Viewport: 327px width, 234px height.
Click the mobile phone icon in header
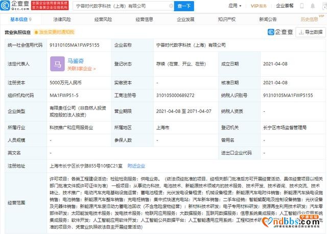click(302, 6)
